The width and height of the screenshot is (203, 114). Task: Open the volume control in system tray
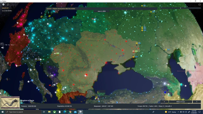[x=183, y=112]
